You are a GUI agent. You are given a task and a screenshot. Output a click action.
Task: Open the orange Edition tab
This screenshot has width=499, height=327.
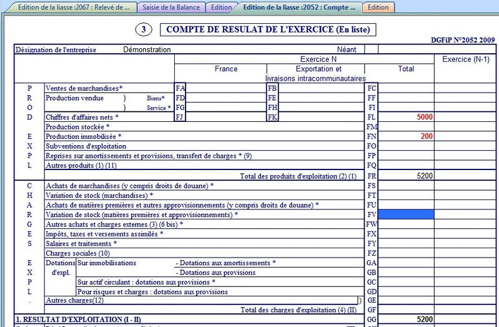[x=378, y=8]
